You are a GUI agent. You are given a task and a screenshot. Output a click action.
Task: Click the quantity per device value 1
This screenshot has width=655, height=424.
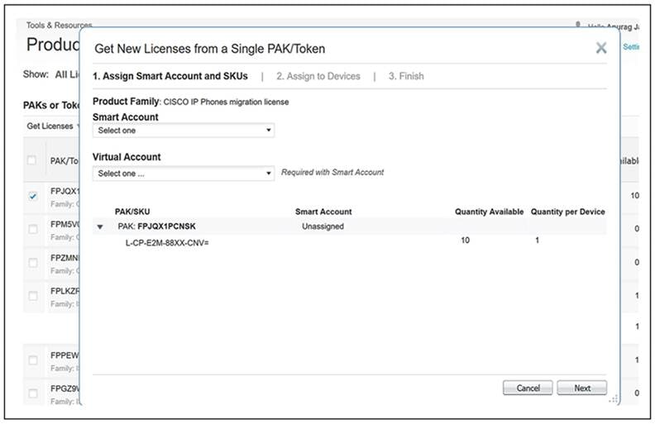[537, 240]
